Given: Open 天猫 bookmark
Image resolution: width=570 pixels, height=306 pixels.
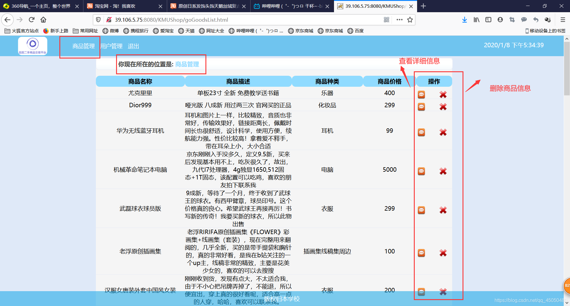Looking at the screenshot, I should tap(186, 31).
